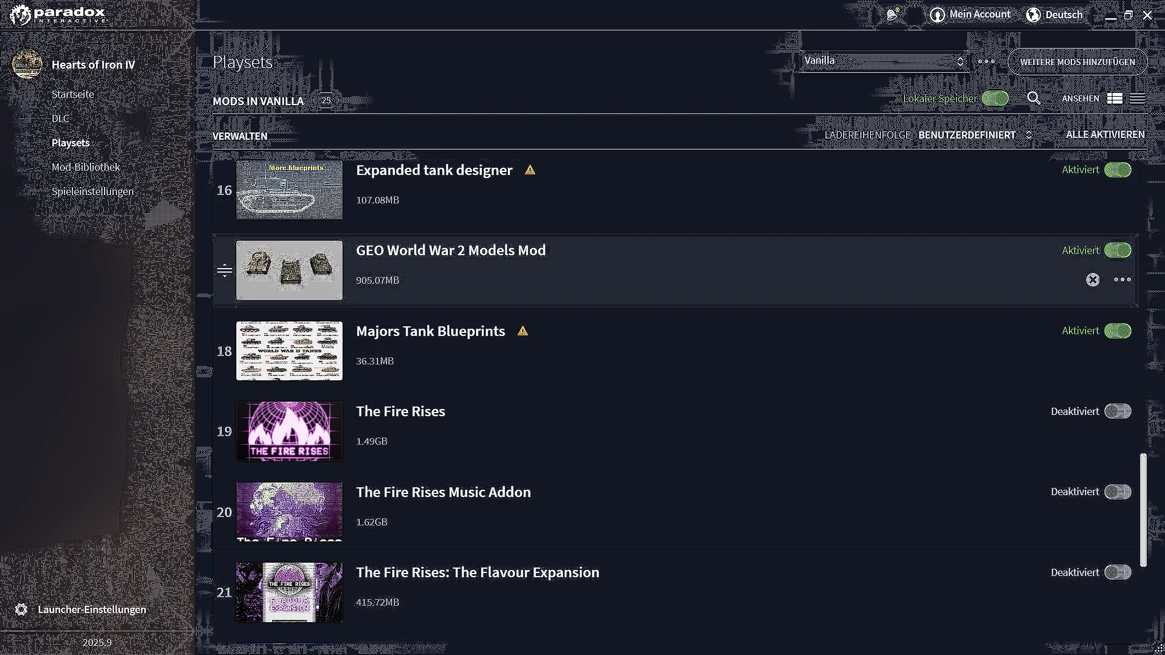The image size is (1165, 655).
Task: Click warning icon beside Expanded tank designer
Action: 530,170
